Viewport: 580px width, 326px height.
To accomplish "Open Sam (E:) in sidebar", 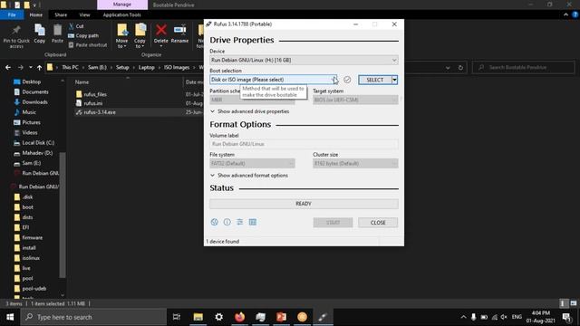I will pos(32,163).
